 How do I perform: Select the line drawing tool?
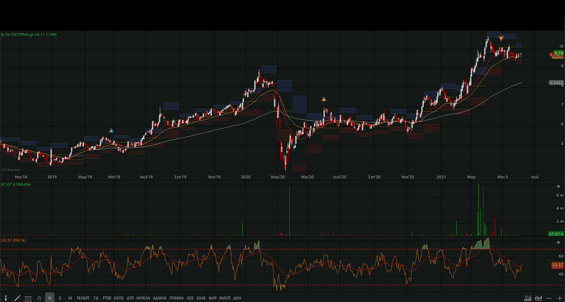(x=17, y=298)
